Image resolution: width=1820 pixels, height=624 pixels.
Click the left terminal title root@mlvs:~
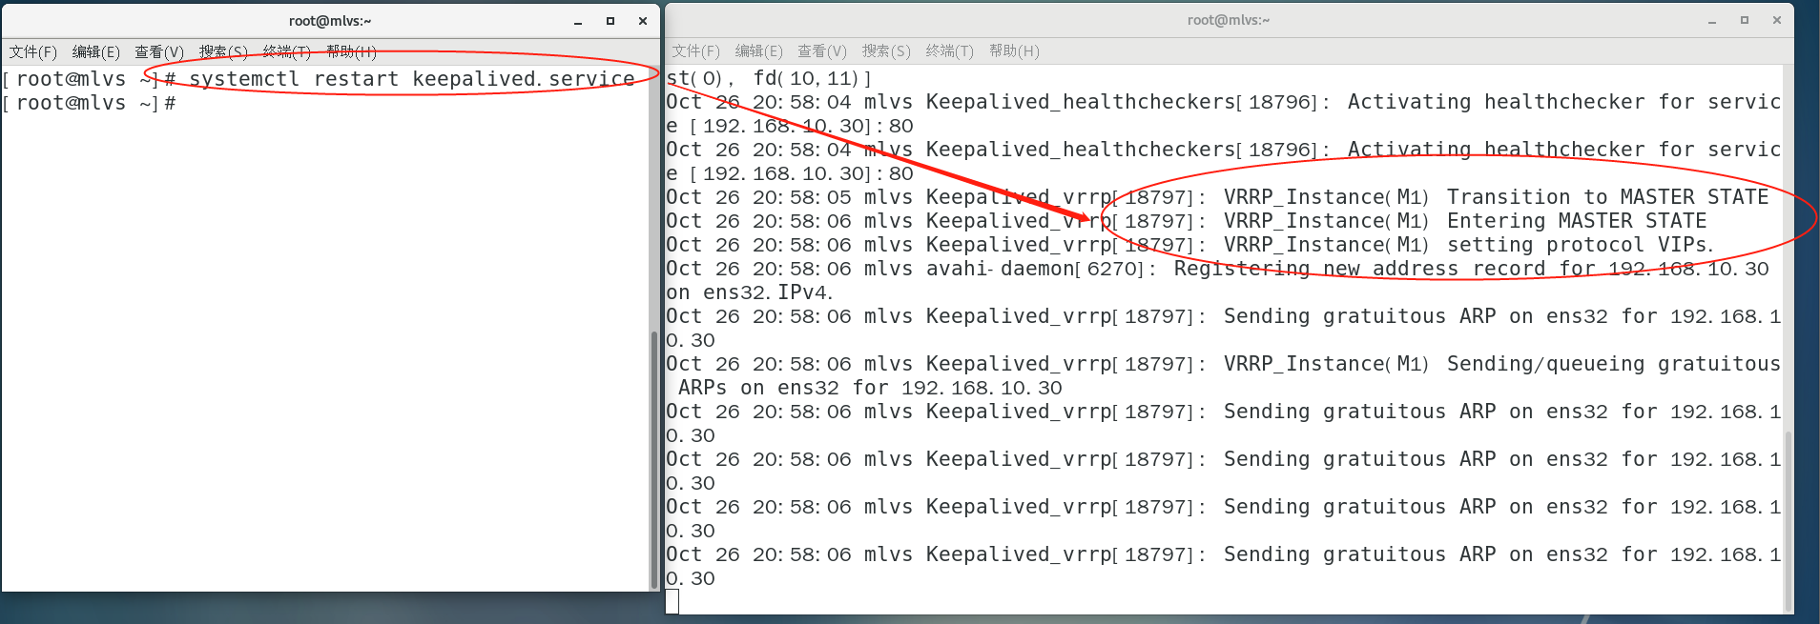coord(330,21)
